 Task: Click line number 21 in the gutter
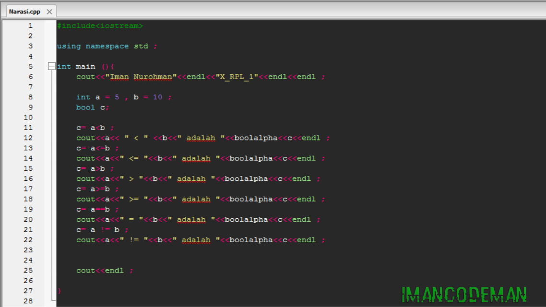click(28, 229)
